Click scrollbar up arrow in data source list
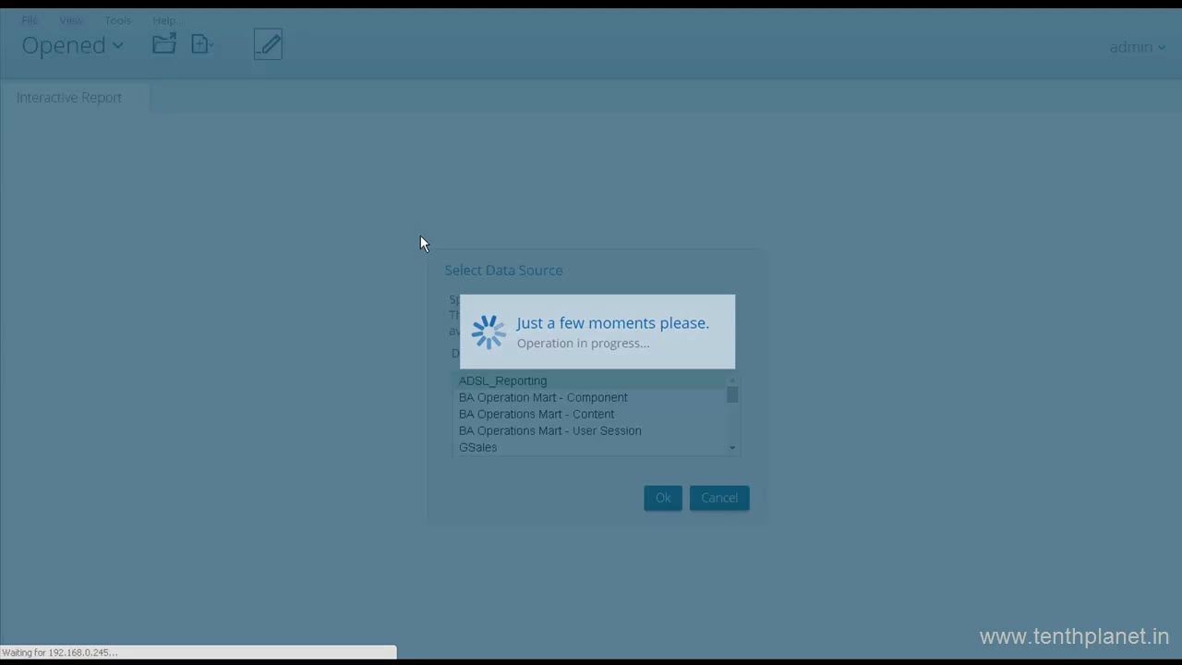Screen dimensions: 1182x665 [732, 380]
